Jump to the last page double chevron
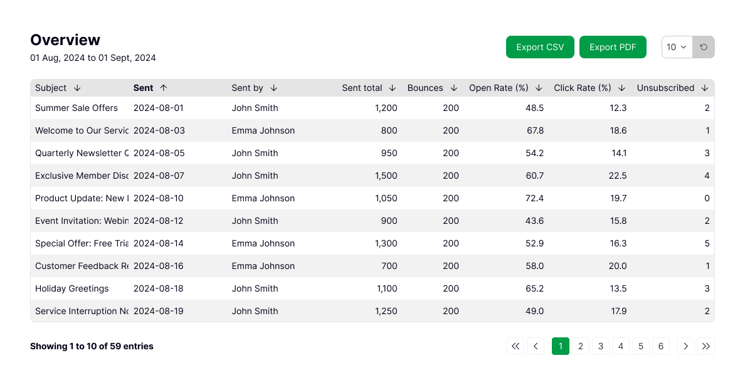745x385 pixels. [706, 346]
